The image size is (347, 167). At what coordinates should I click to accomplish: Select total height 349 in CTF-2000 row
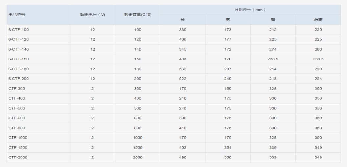pos(318,157)
